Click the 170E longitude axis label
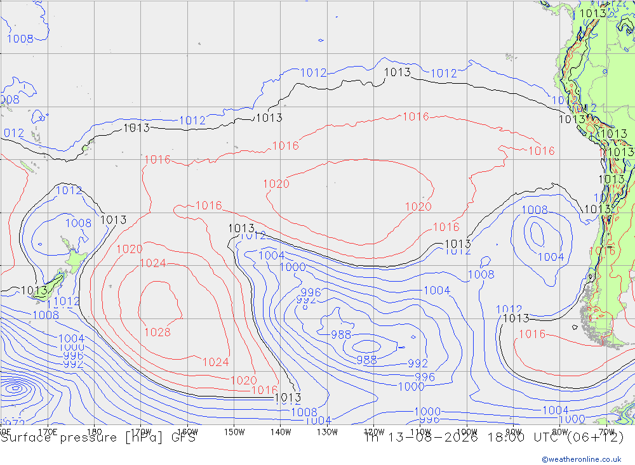The width and height of the screenshot is (635, 465). (48, 432)
